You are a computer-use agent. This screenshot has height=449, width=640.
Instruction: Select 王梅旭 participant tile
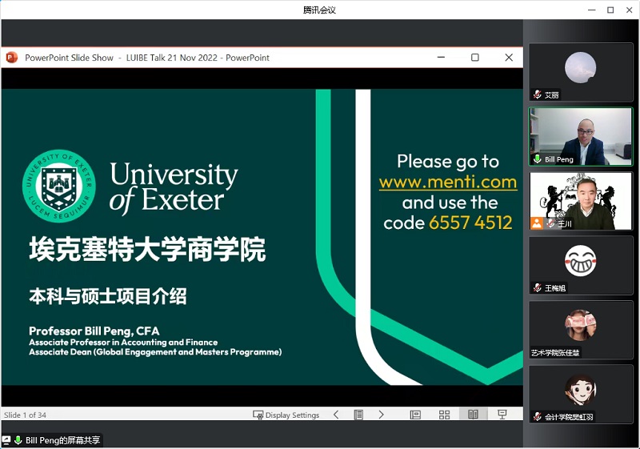580,264
